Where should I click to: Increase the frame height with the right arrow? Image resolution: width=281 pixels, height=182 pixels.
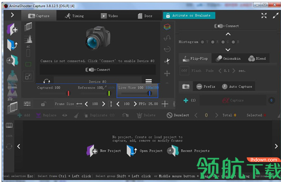[135, 104]
